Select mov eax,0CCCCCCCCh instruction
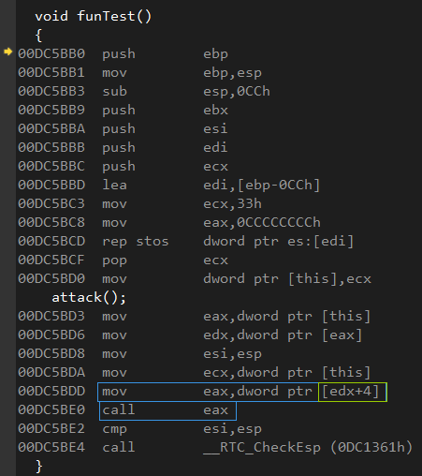Screen dimensions: 422x476 click(x=211, y=223)
